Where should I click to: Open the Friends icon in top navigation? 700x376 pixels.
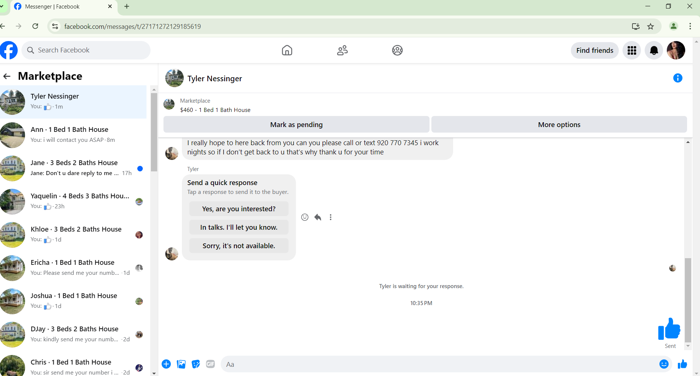coord(342,50)
